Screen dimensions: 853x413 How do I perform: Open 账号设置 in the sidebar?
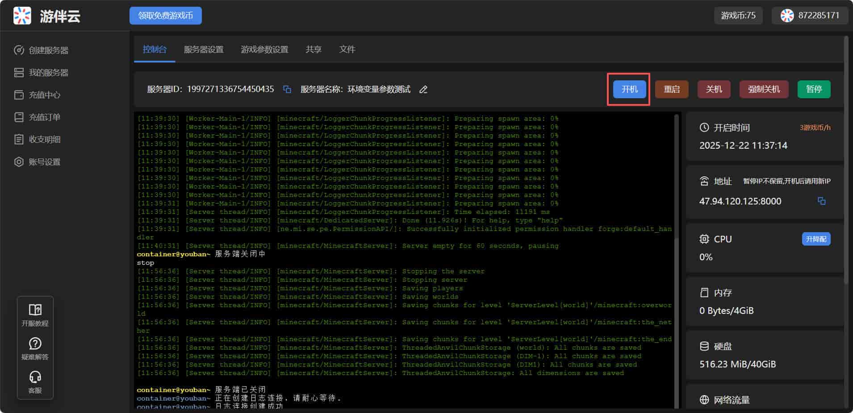(x=44, y=162)
